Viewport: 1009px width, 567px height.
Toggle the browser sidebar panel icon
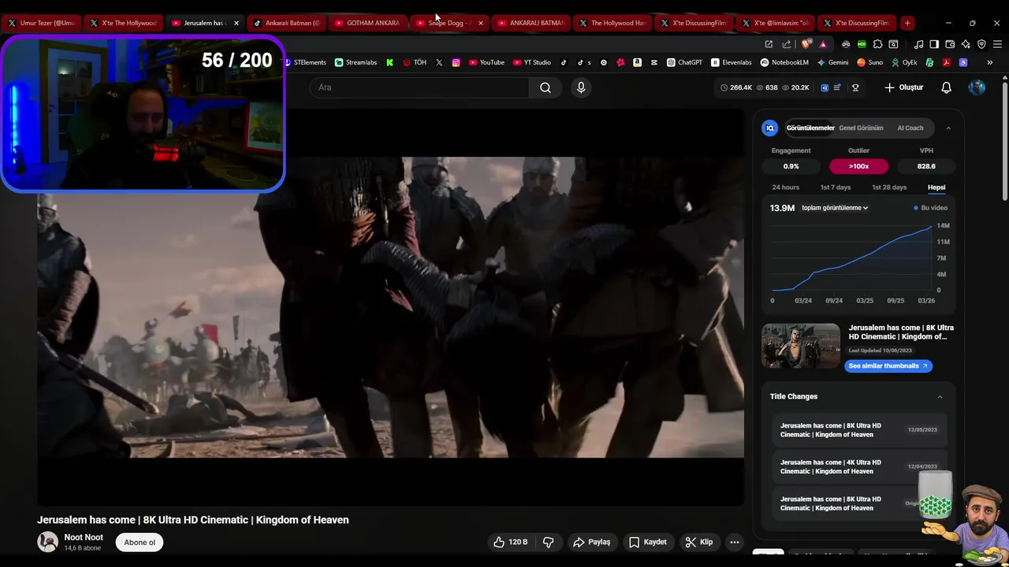point(934,44)
